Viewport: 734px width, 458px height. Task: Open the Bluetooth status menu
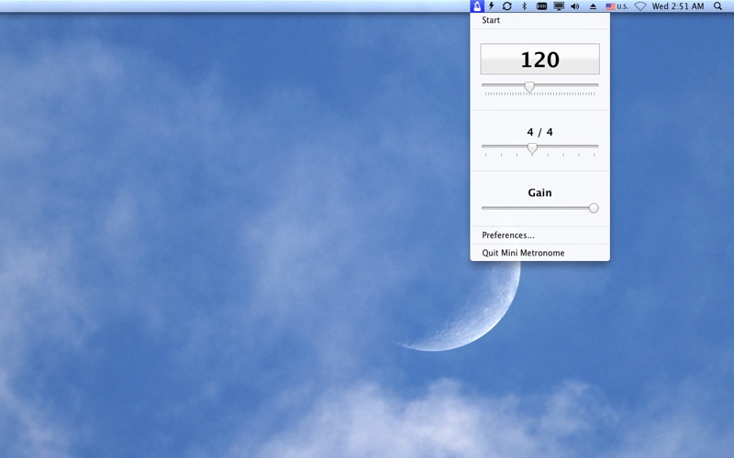524,6
